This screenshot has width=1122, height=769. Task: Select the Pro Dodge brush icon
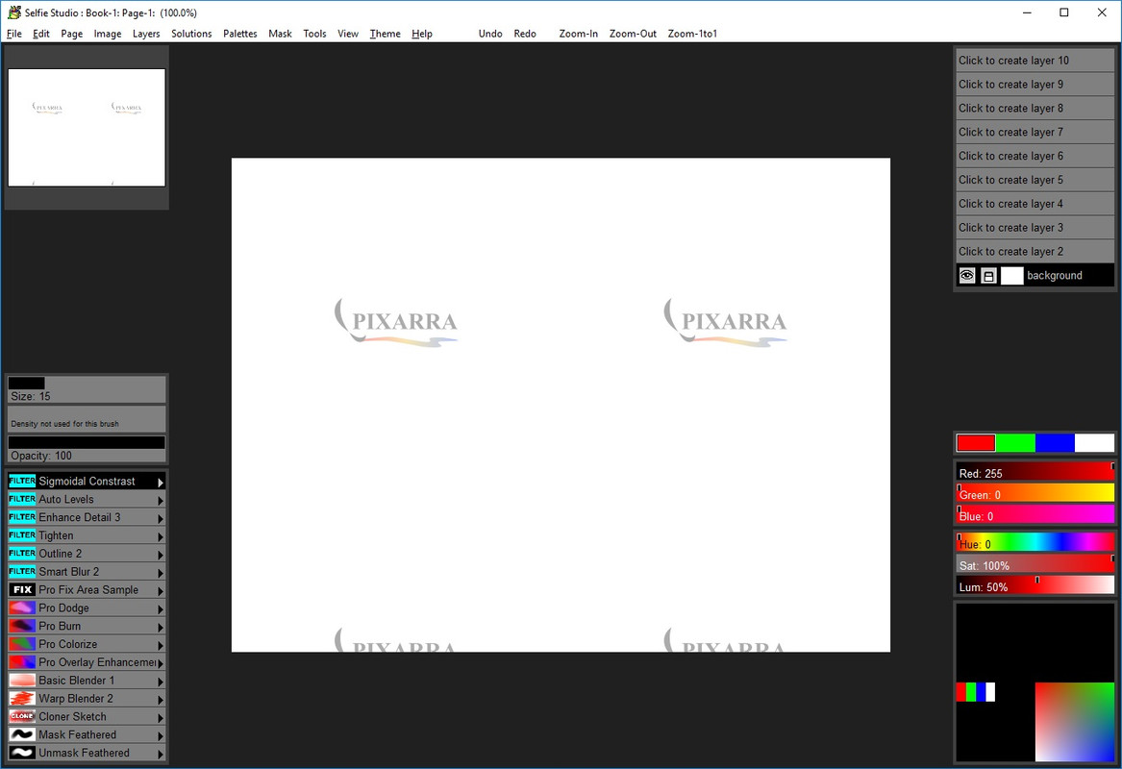point(22,608)
